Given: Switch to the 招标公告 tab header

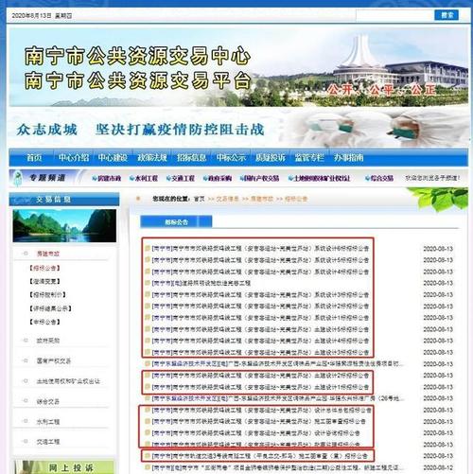Looking at the screenshot, I should tap(176, 222).
